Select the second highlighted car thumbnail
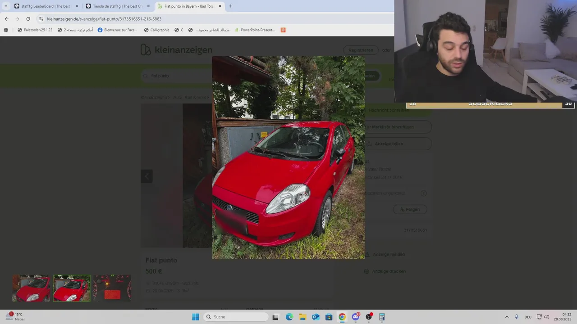The height and width of the screenshot is (324, 577). 72,288
